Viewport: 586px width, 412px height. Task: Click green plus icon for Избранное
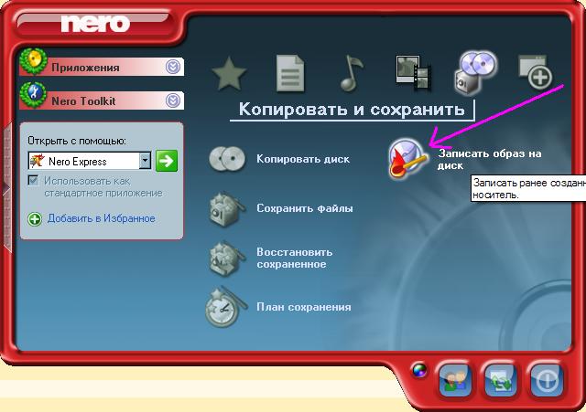click(x=35, y=219)
